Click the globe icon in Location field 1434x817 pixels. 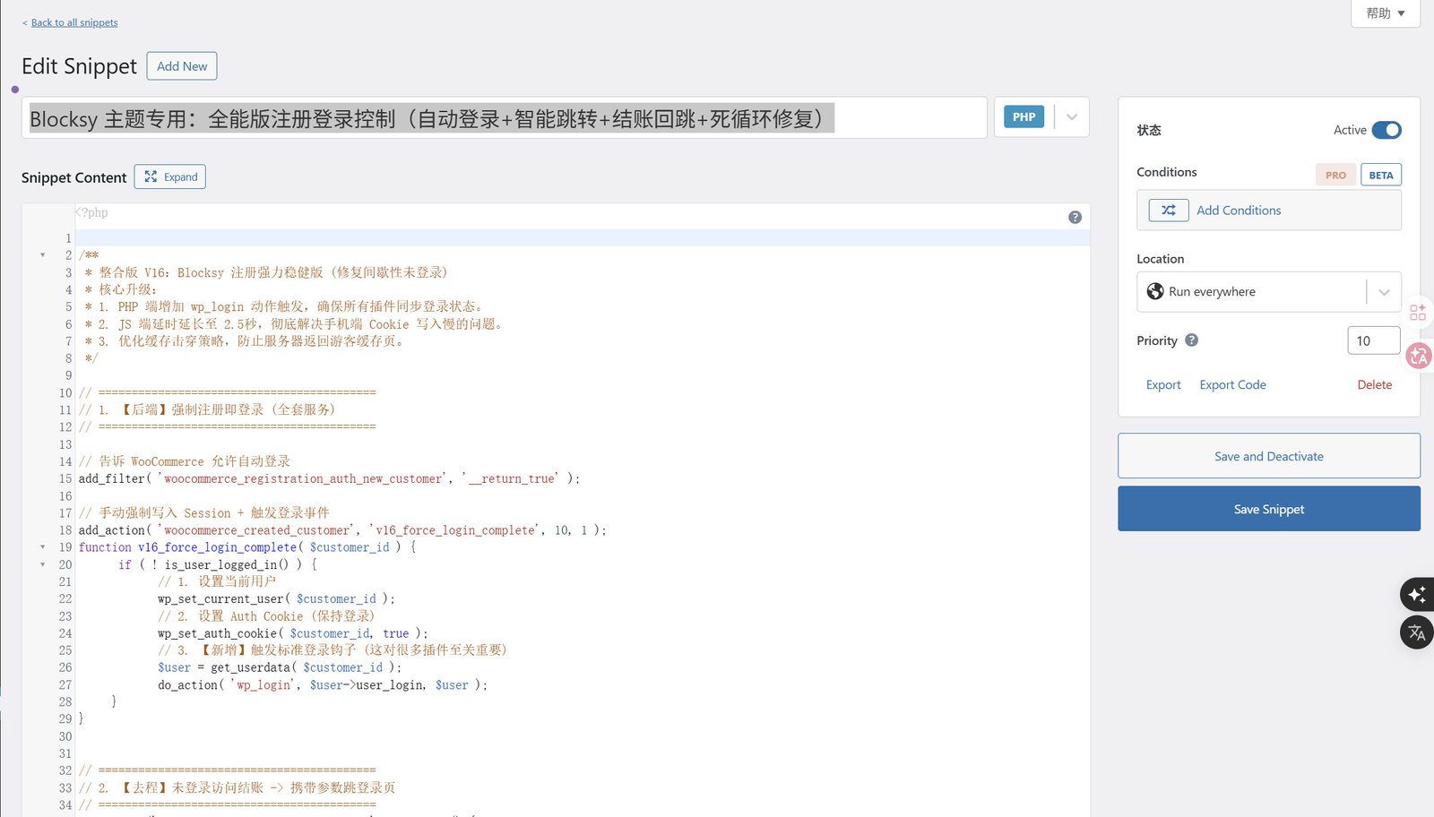[x=1155, y=292]
